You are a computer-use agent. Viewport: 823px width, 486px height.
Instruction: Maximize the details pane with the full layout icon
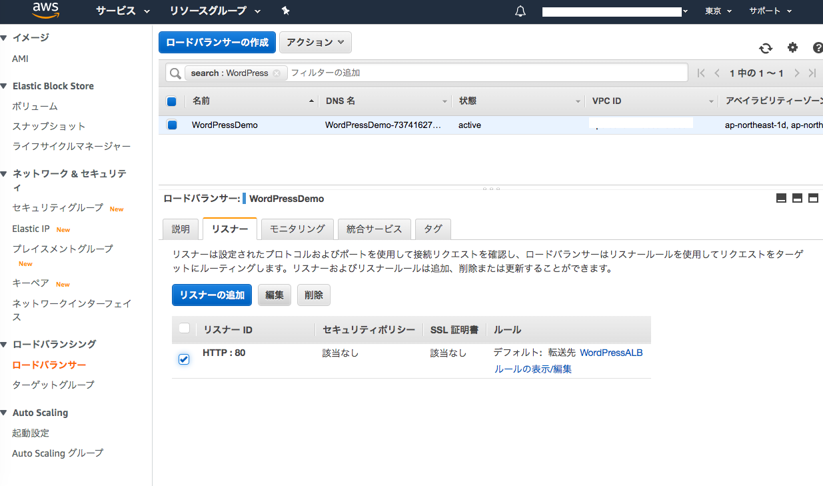pyautogui.click(x=813, y=198)
